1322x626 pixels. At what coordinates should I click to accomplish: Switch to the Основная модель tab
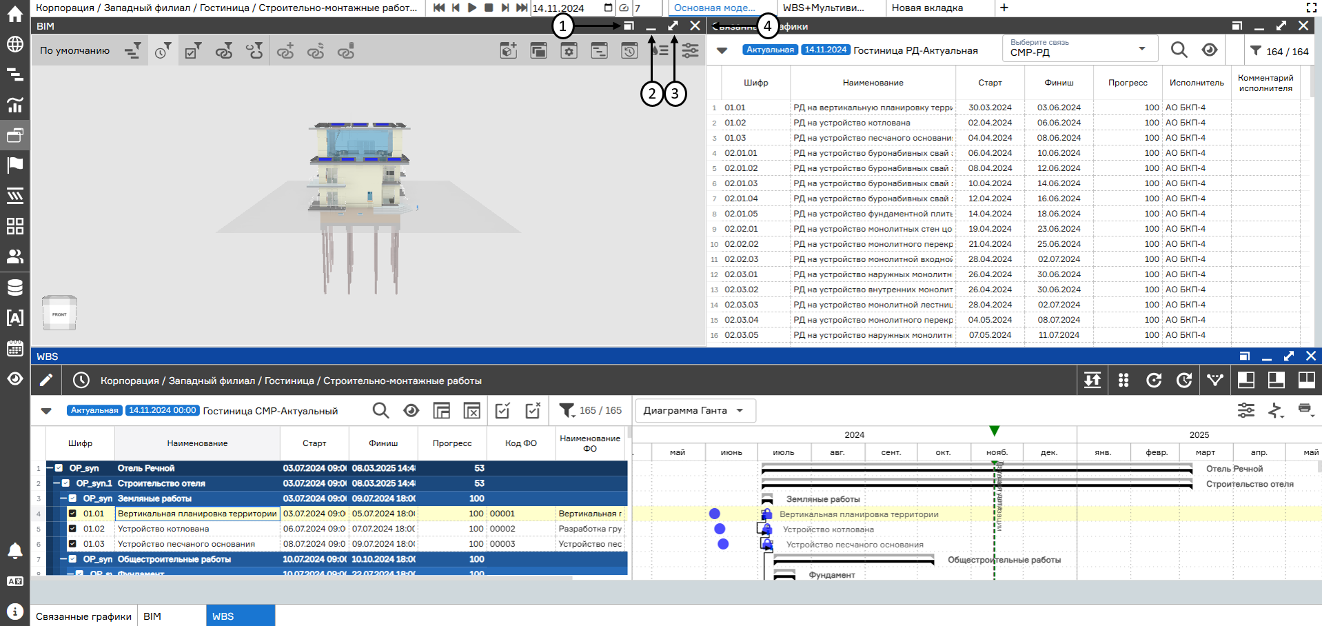click(x=721, y=8)
